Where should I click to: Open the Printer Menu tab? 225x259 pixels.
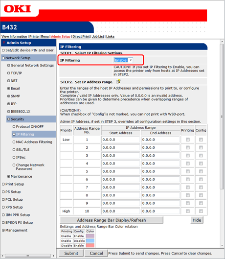(39, 37)
